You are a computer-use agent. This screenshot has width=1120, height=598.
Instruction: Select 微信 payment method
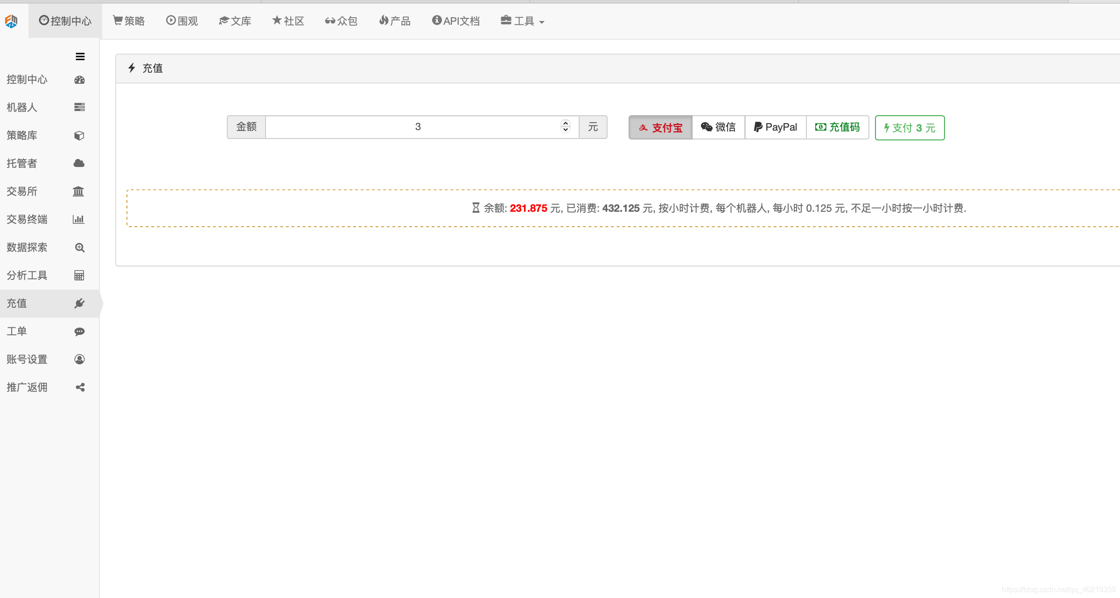[x=719, y=127]
